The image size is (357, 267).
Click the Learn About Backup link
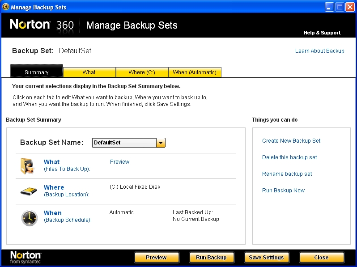tap(320, 51)
